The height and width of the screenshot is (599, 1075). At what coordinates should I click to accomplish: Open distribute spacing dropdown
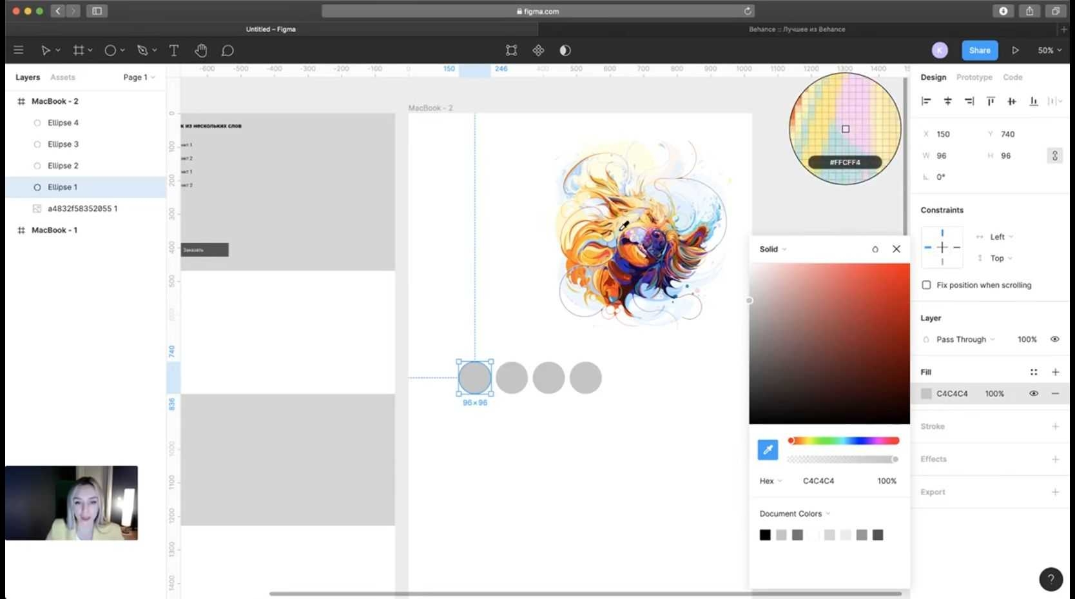click(x=1055, y=101)
